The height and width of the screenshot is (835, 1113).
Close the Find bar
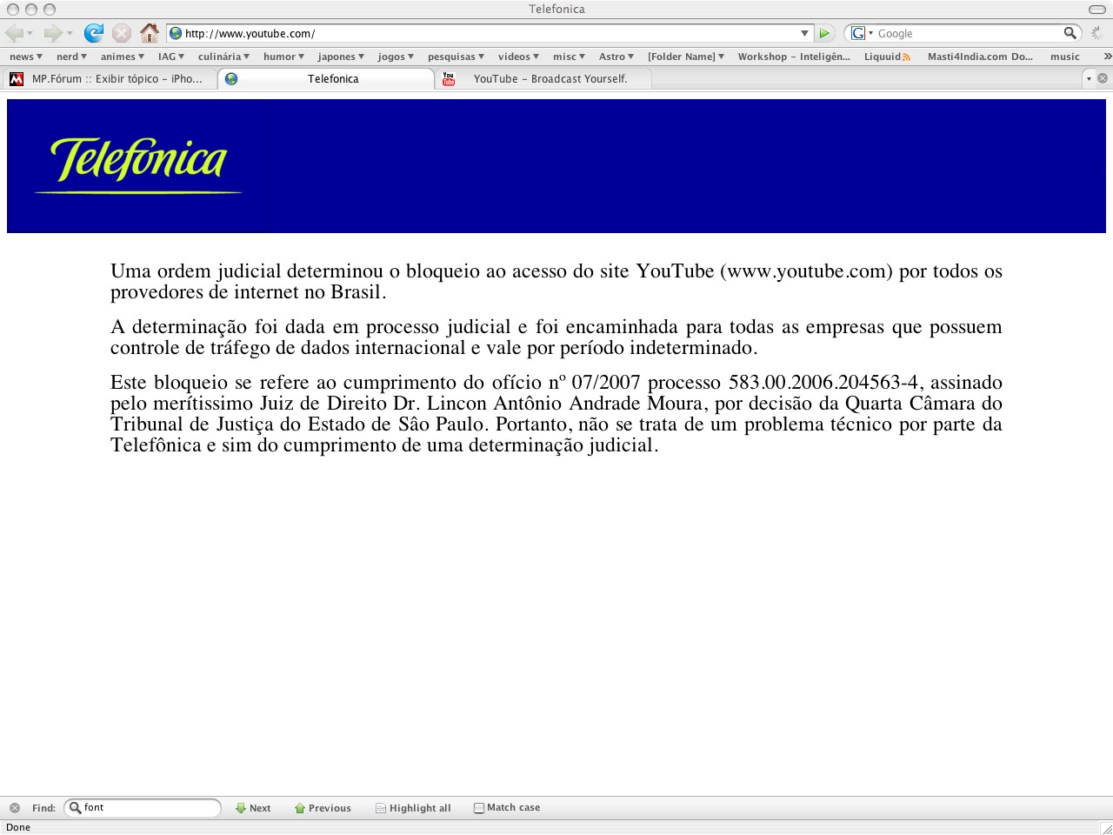point(15,808)
